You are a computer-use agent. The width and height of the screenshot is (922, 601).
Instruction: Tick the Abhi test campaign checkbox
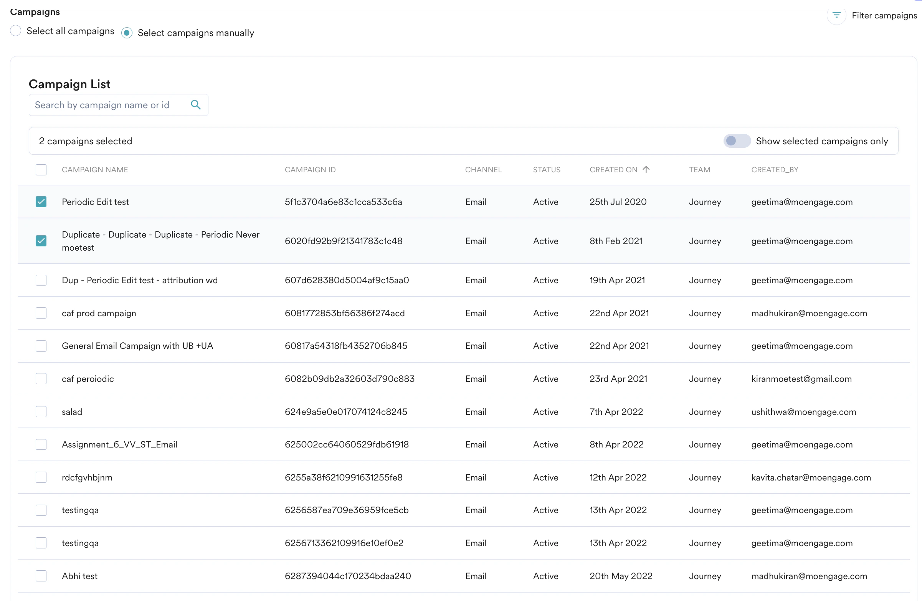pyautogui.click(x=41, y=576)
